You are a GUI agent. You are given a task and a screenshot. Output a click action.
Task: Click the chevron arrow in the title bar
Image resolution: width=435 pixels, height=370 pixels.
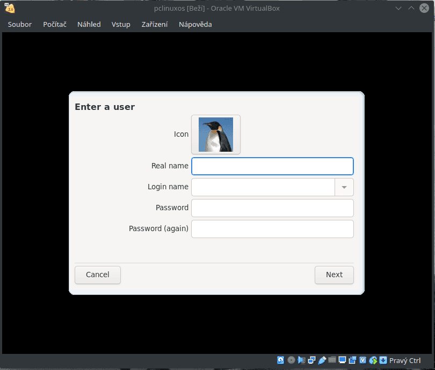click(x=398, y=8)
